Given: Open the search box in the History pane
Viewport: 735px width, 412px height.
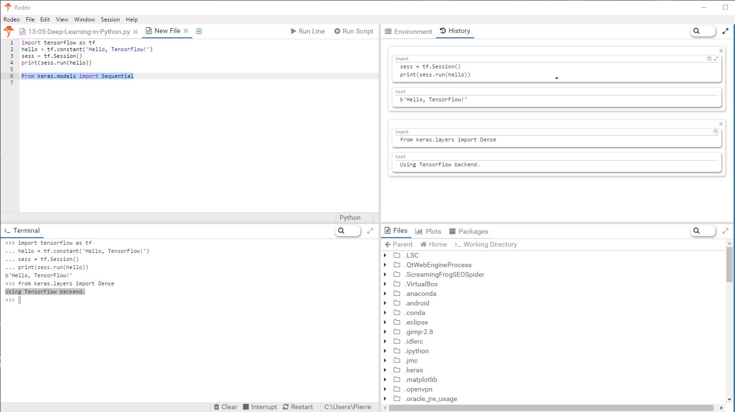Looking at the screenshot, I should [702, 31].
